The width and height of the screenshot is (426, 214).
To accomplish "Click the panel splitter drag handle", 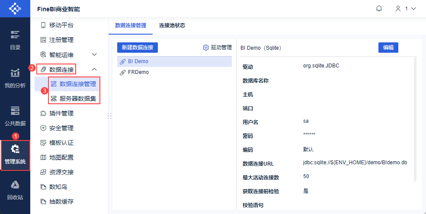I will pyautogui.click(x=109, y=116).
